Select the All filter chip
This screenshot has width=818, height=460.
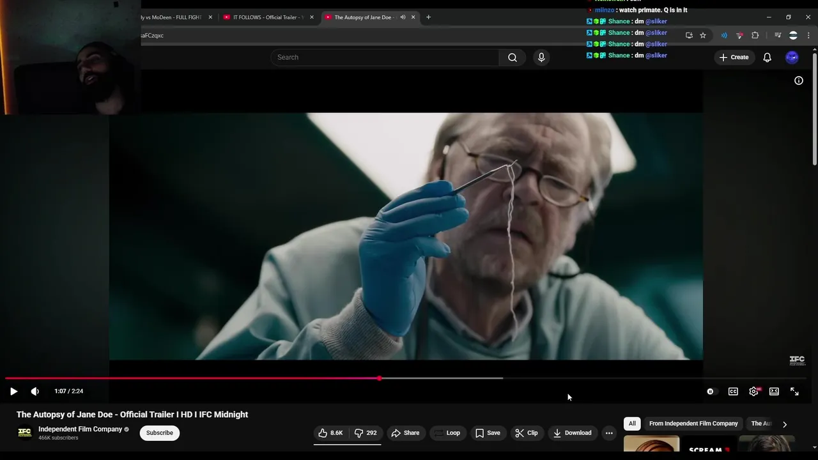pyautogui.click(x=632, y=424)
